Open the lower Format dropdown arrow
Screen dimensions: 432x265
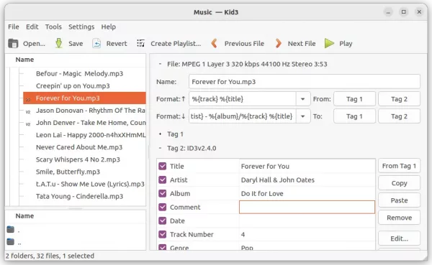[x=303, y=116]
